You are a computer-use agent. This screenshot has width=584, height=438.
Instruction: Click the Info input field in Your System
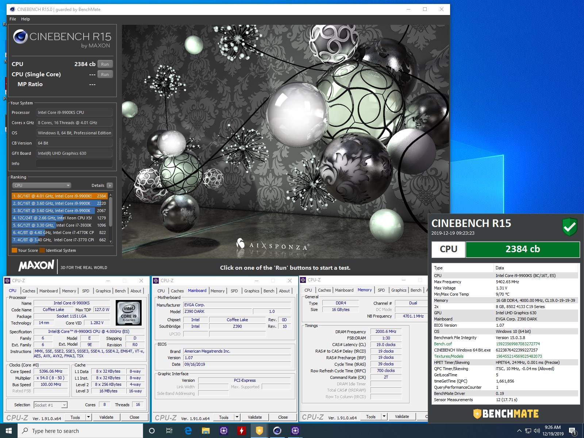74,164
